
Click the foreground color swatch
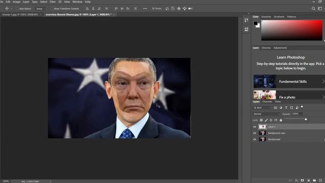[x=255, y=23]
